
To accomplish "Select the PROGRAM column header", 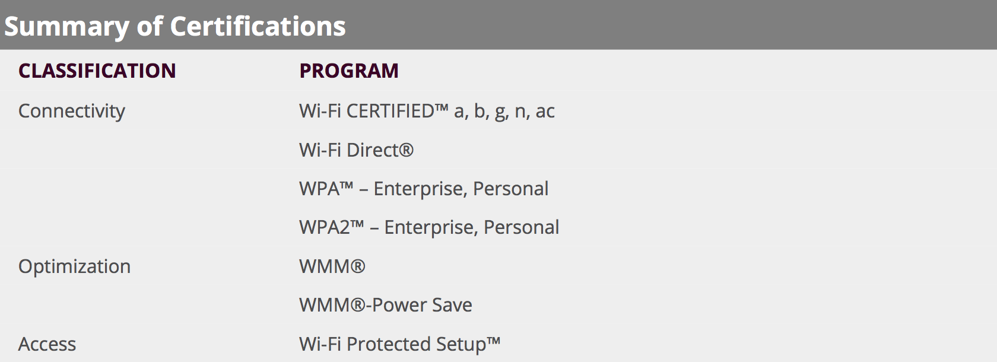I will (348, 71).
